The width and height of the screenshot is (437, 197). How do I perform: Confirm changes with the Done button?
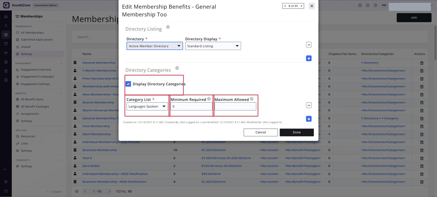coord(297,132)
